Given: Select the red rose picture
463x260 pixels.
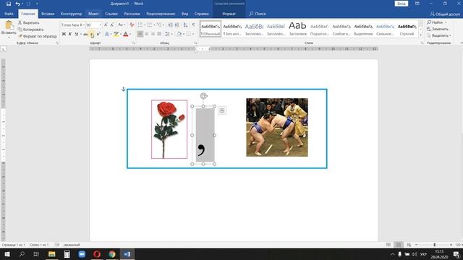Looking at the screenshot, I should pyautogui.click(x=169, y=129).
